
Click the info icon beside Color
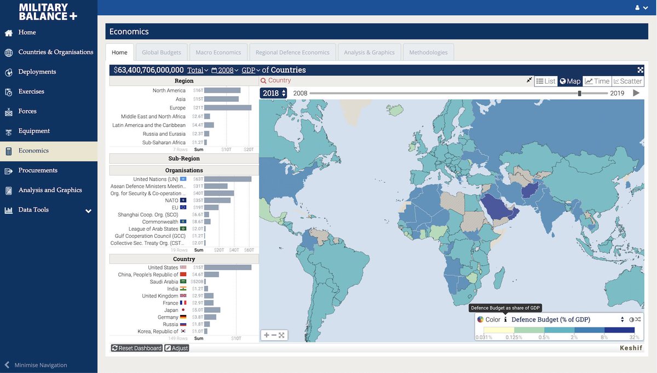pos(505,319)
